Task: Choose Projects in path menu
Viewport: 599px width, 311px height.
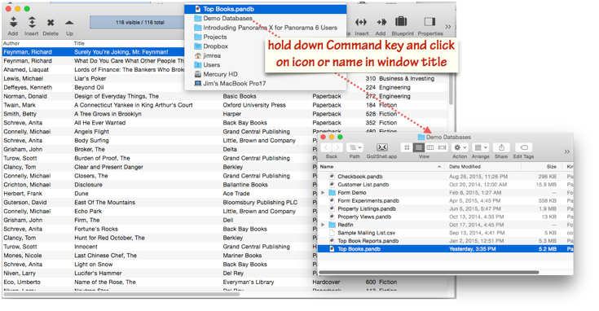Action: coord(266,37)
